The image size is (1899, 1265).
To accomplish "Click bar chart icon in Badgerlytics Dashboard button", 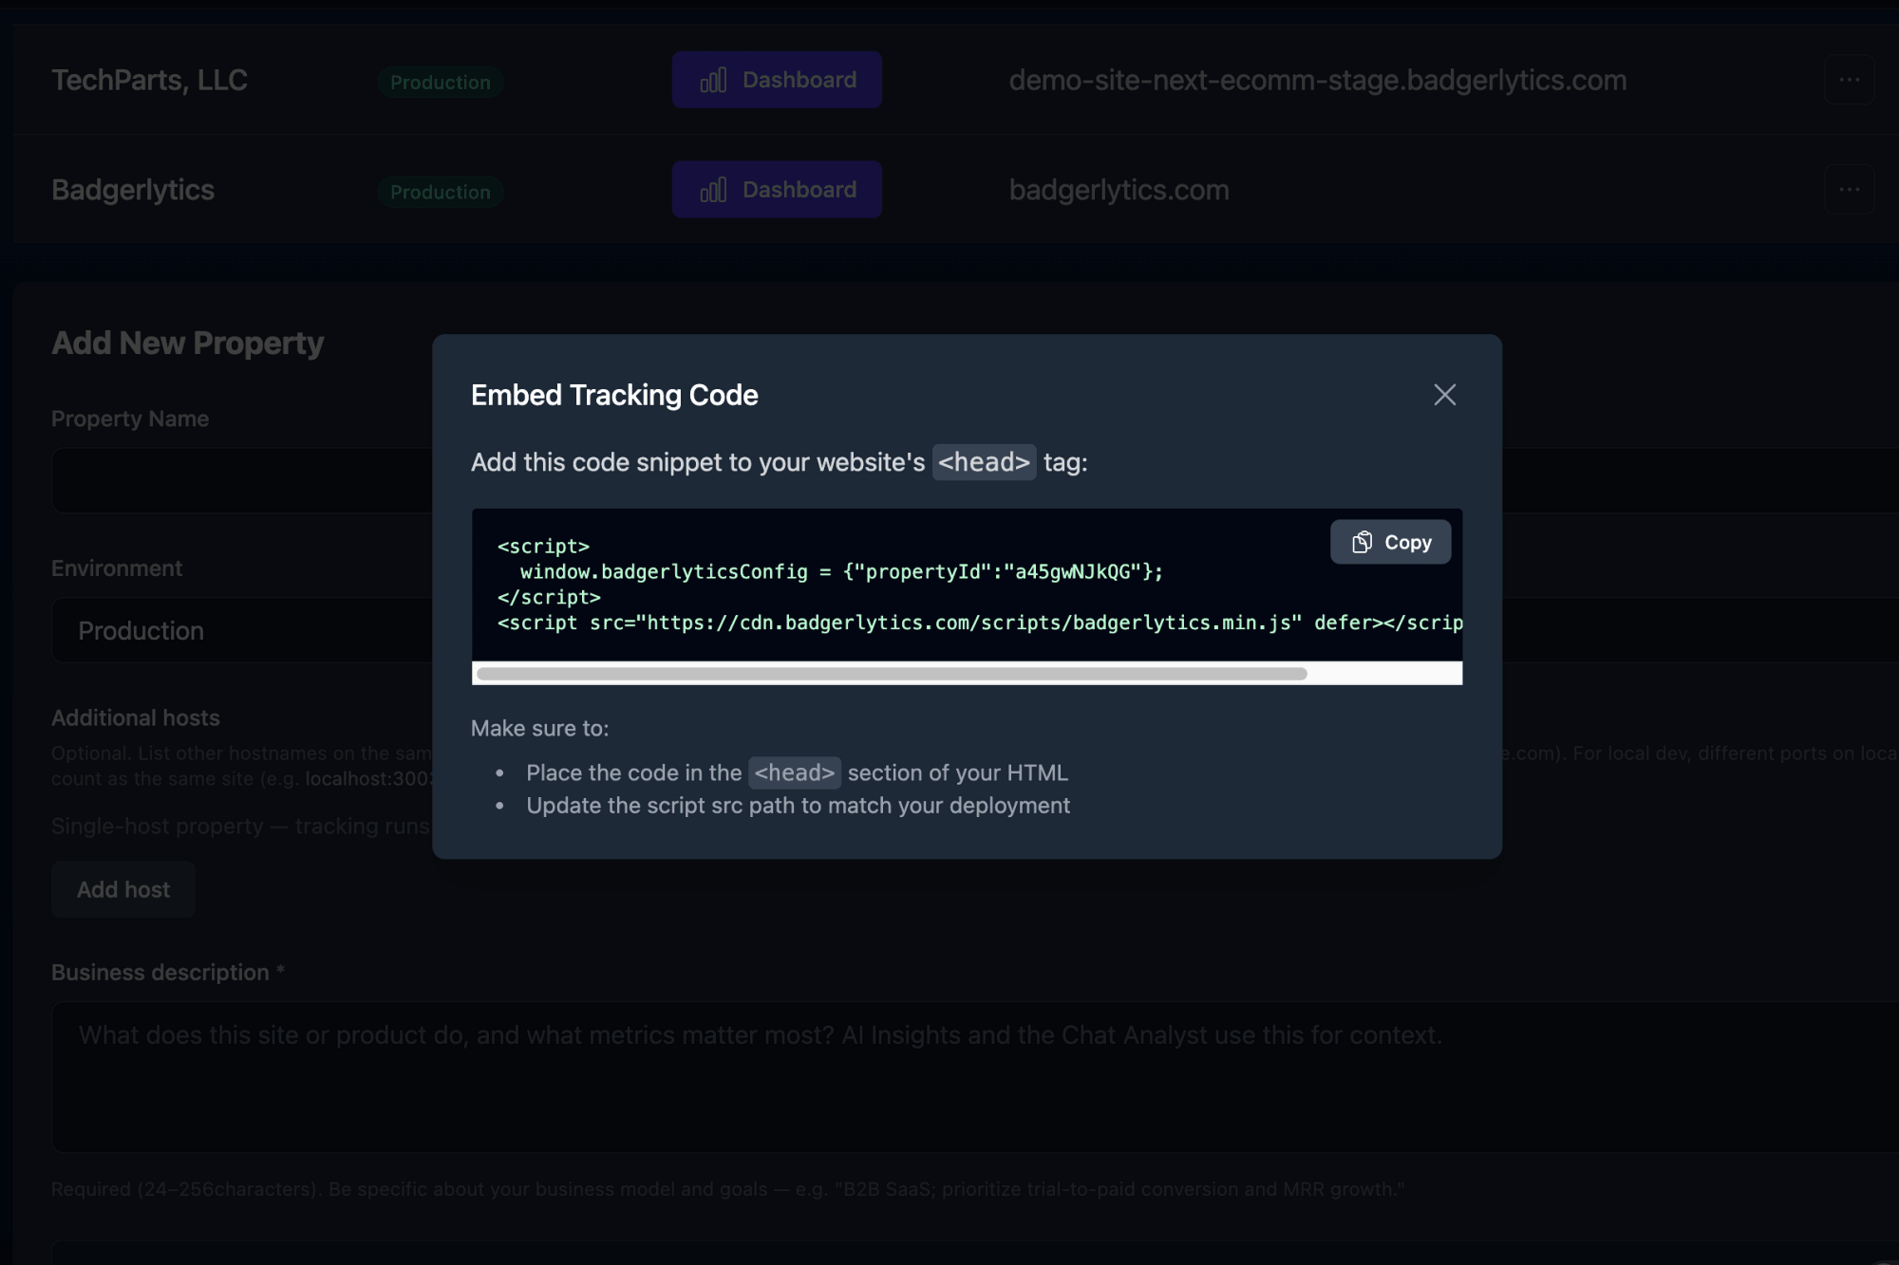I will (713, 190).
